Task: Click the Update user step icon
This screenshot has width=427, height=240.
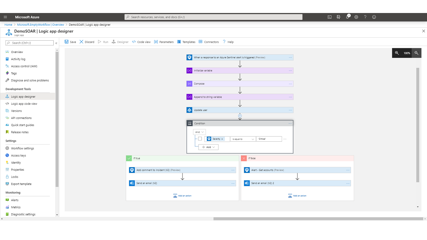Action: [x=189, y=110]
